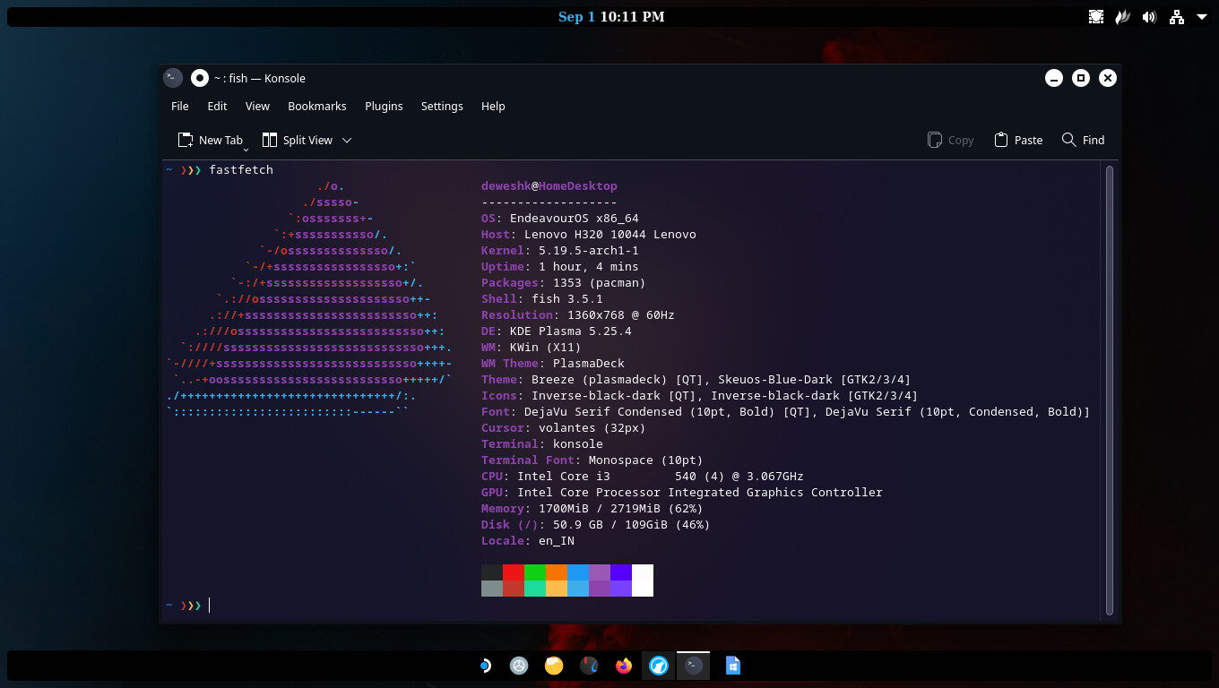Click the terminal vertical scrollbar
Image resolution: width=1219 pixels, height=688 pixels.
(1110, 391)
